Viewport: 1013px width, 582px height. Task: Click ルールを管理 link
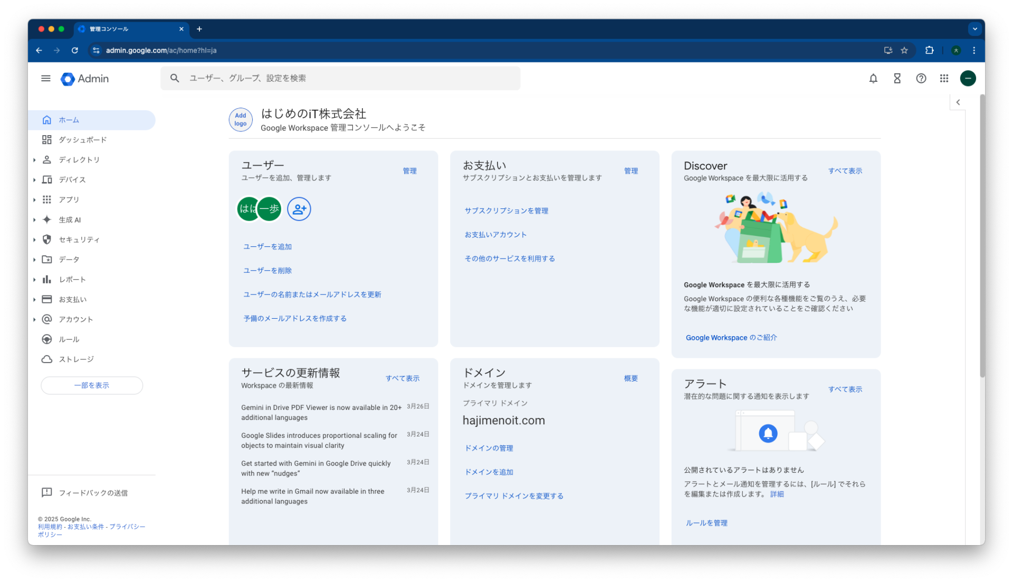(x=706, y=523)
